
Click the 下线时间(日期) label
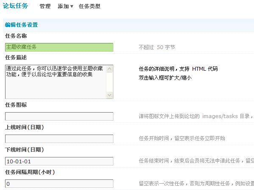(24, 149)
